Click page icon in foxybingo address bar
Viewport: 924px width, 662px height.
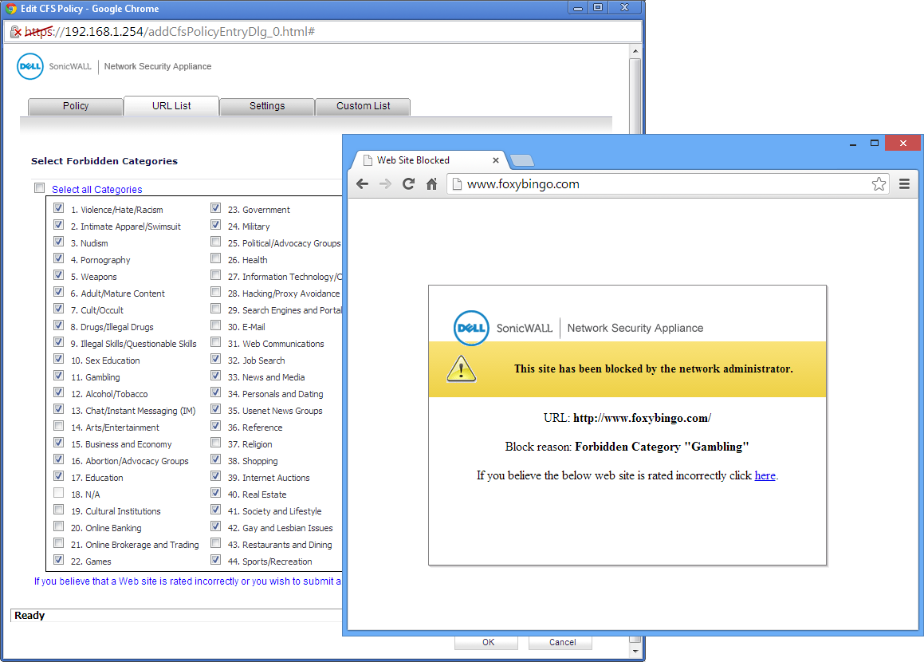tap(457, 184)
